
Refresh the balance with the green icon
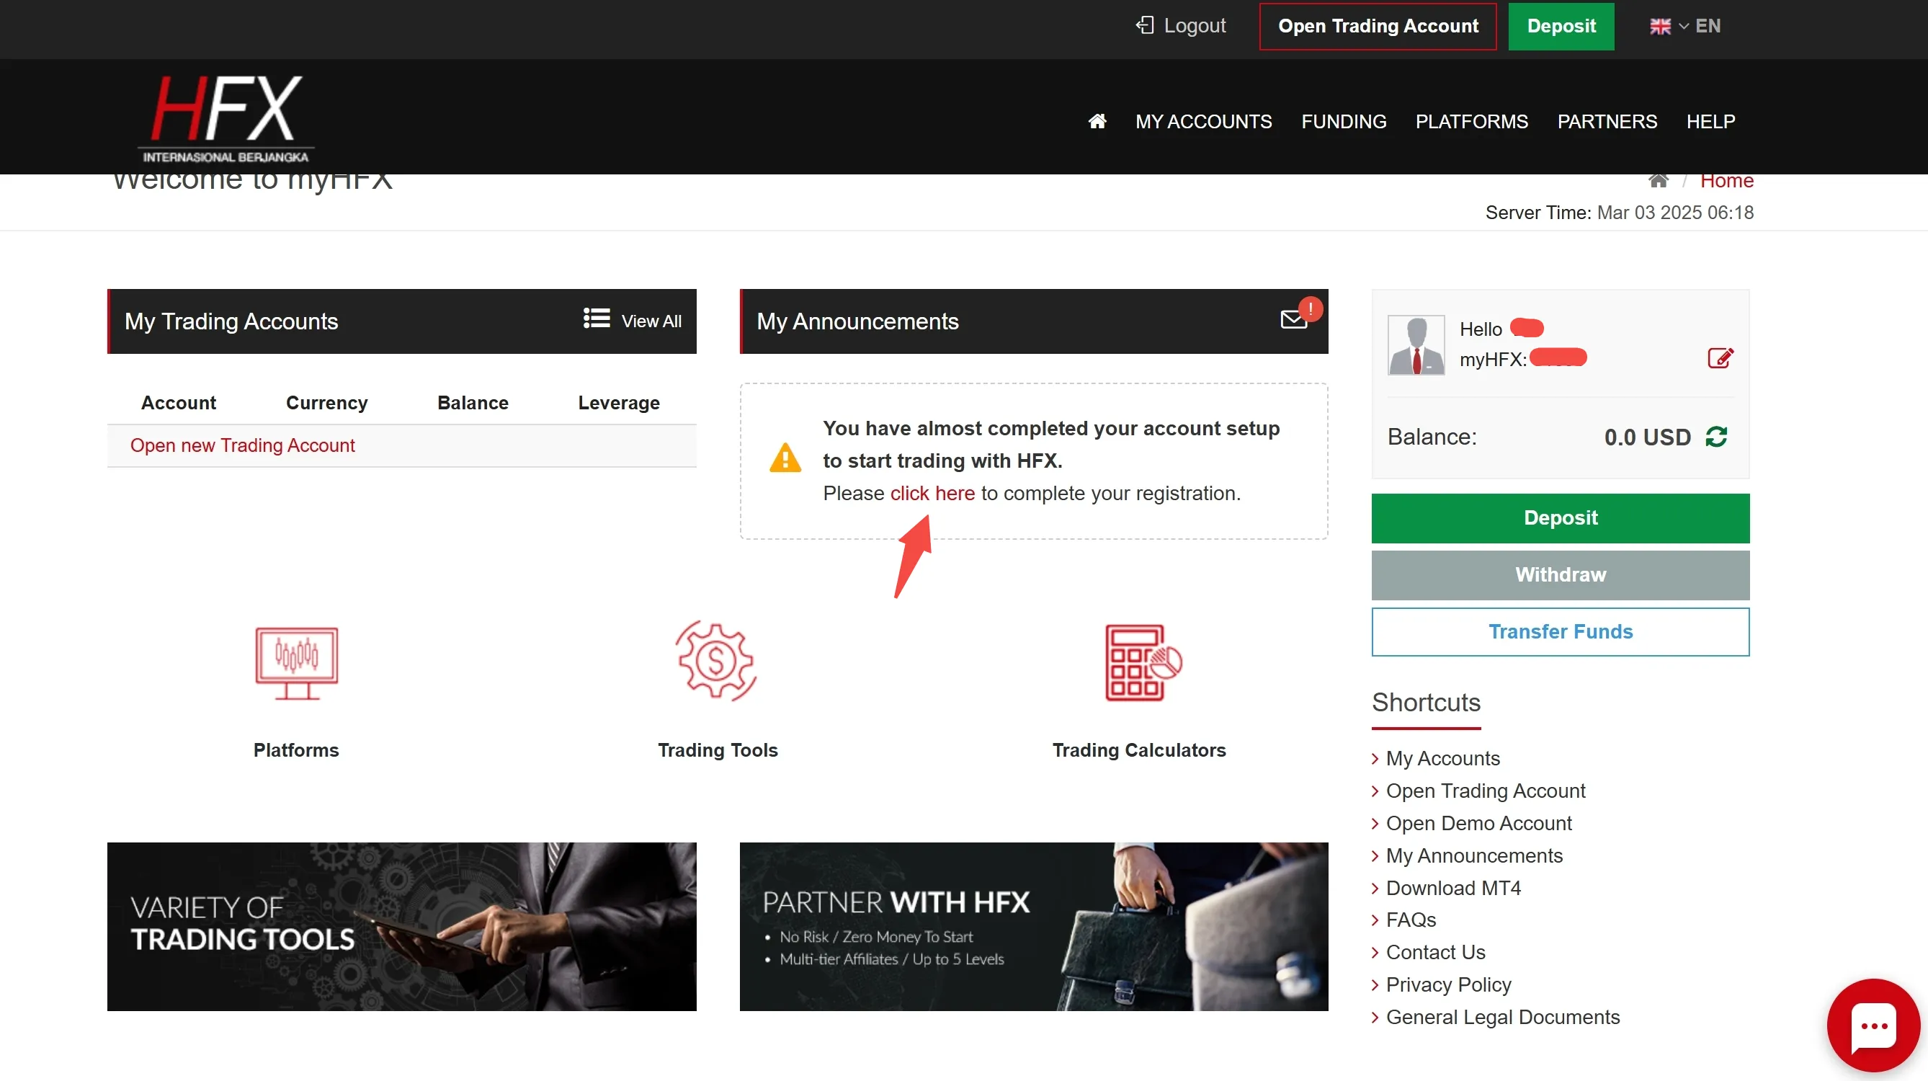[1716, 437]
